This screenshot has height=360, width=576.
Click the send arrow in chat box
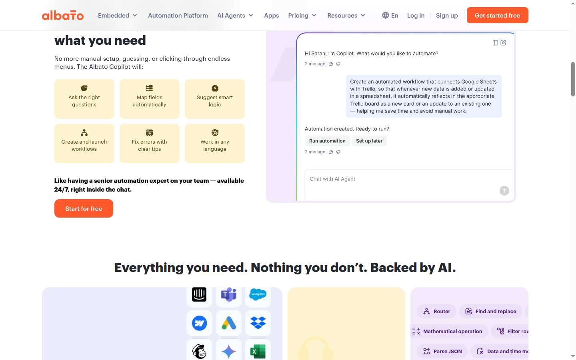coord(504,191)
